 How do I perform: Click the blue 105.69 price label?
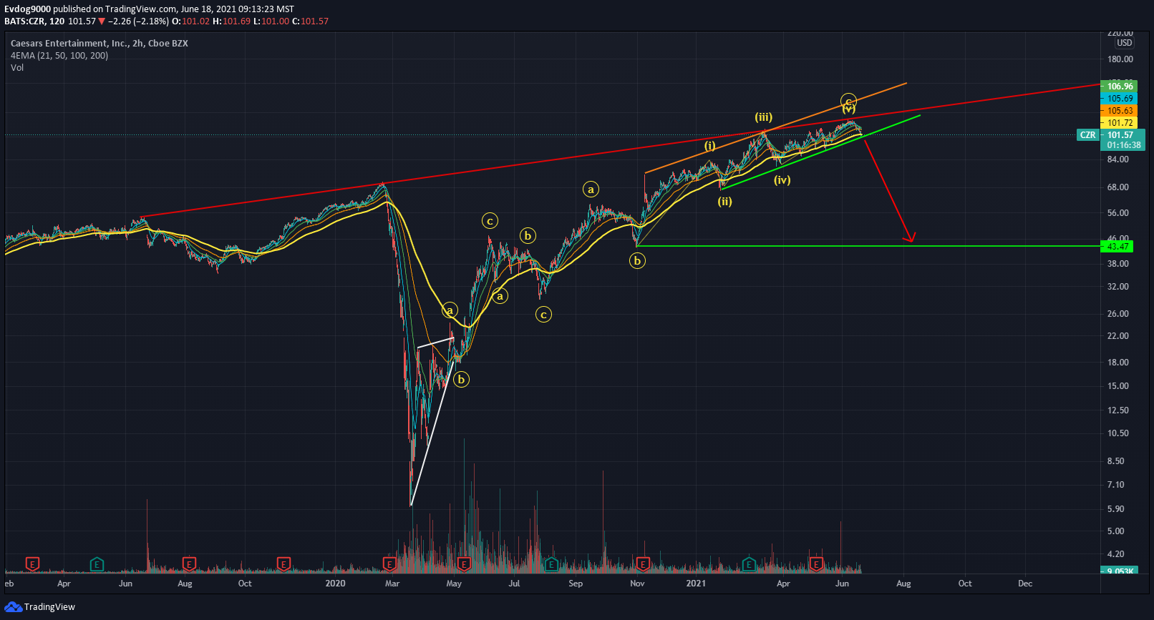point(1120,99)
